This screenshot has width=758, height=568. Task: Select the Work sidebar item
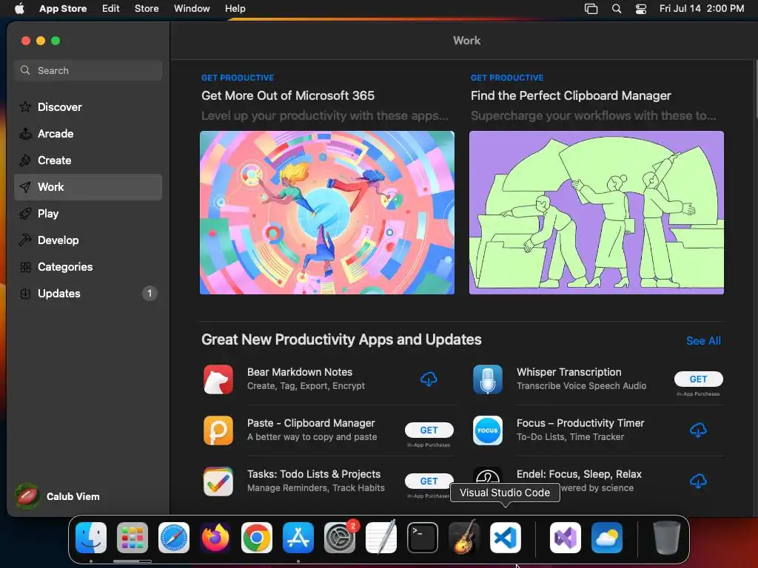(88, 187)
